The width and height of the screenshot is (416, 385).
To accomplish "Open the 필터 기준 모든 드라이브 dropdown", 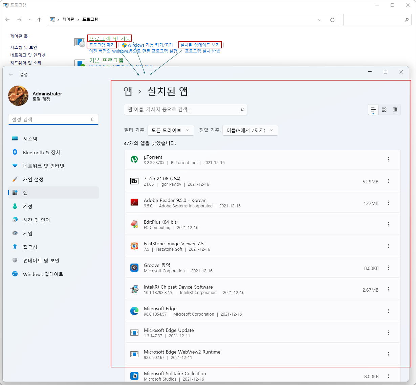I will (x=171, y=130).
